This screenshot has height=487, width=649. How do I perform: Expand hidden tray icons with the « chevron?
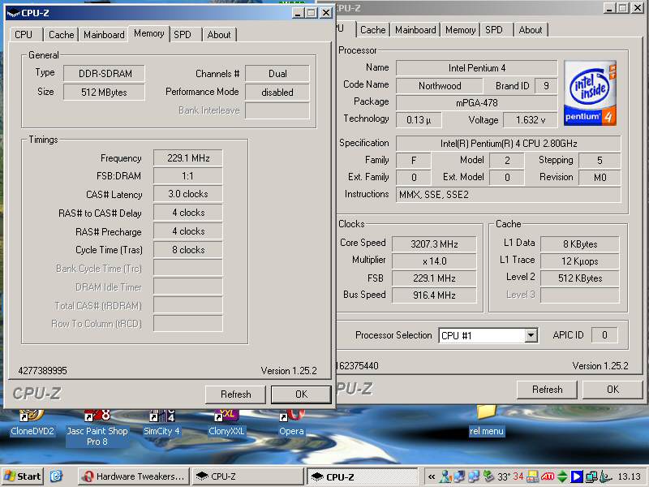pyautogui.click(x=432, y=476)
